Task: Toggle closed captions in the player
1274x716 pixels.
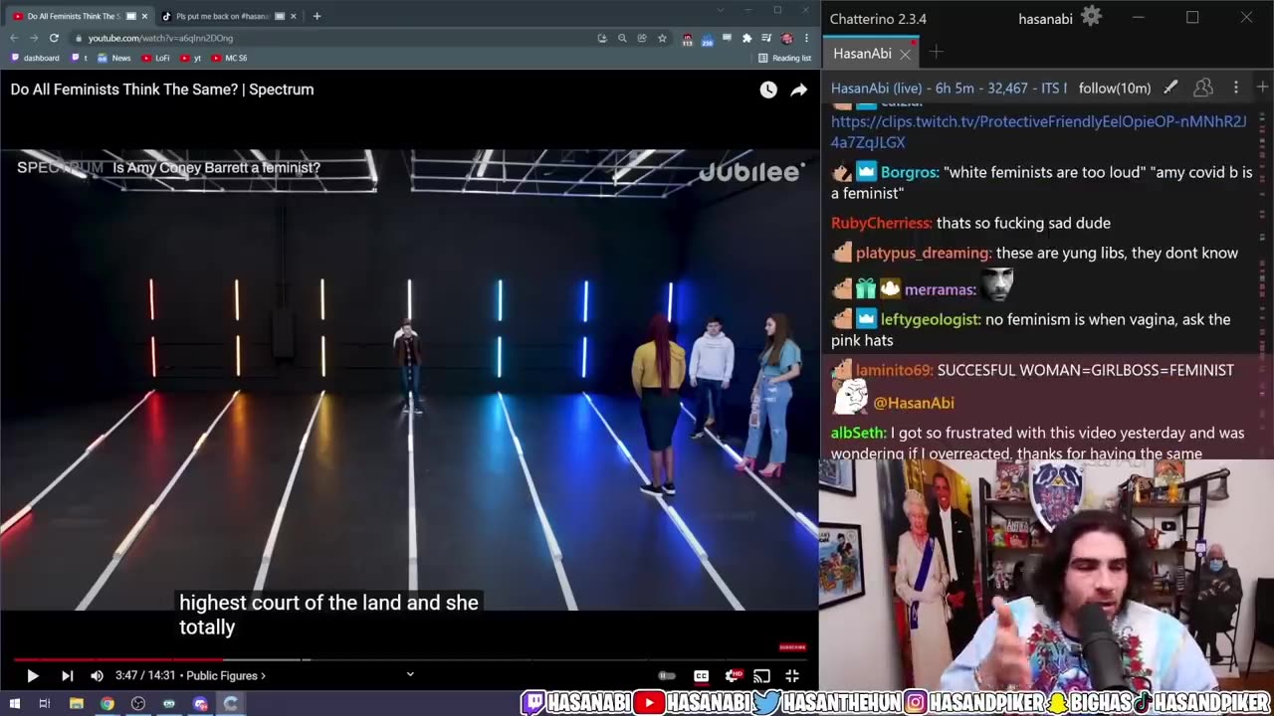Action: click(701, 676)
